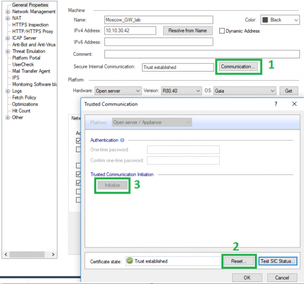Expand the Threat Emulation tree node
The height and width of the screenshot is (284, 304).
[x=8, y=51]
